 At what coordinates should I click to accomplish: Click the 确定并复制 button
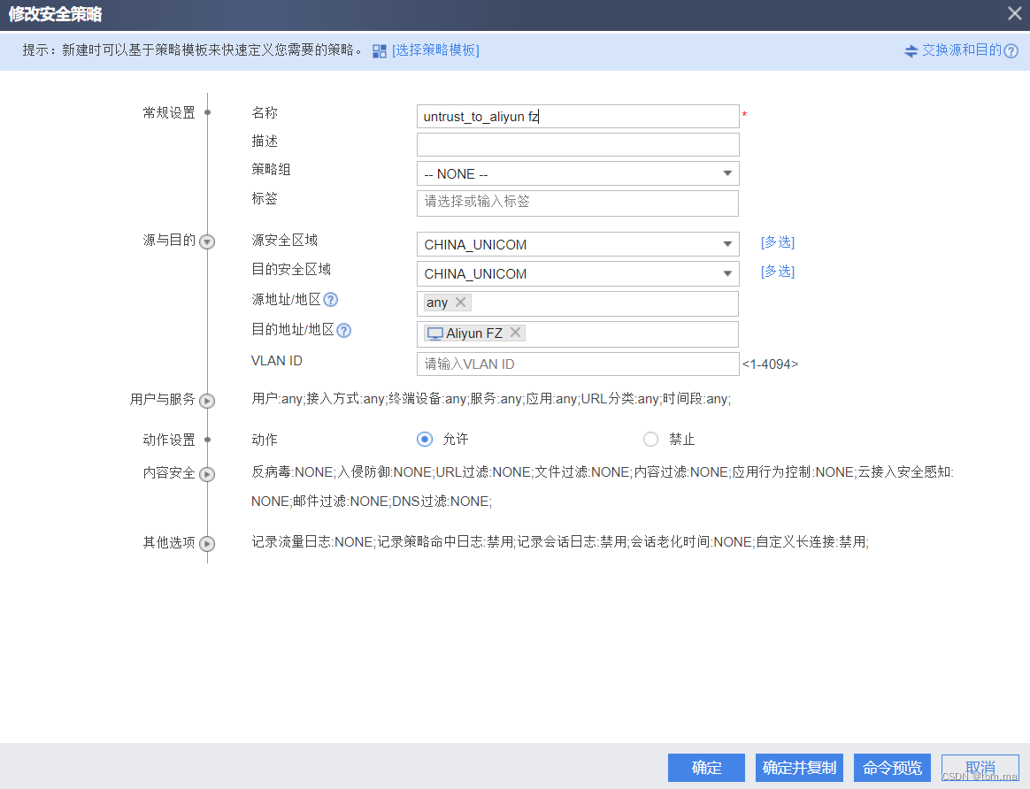point(799,768)
